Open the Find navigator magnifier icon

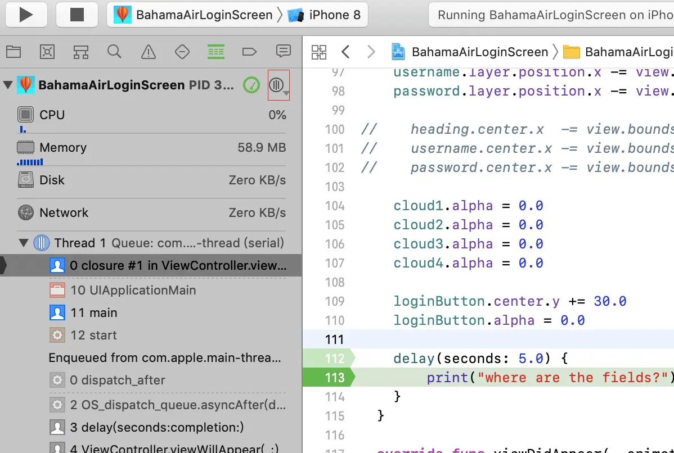pos(114,52)
